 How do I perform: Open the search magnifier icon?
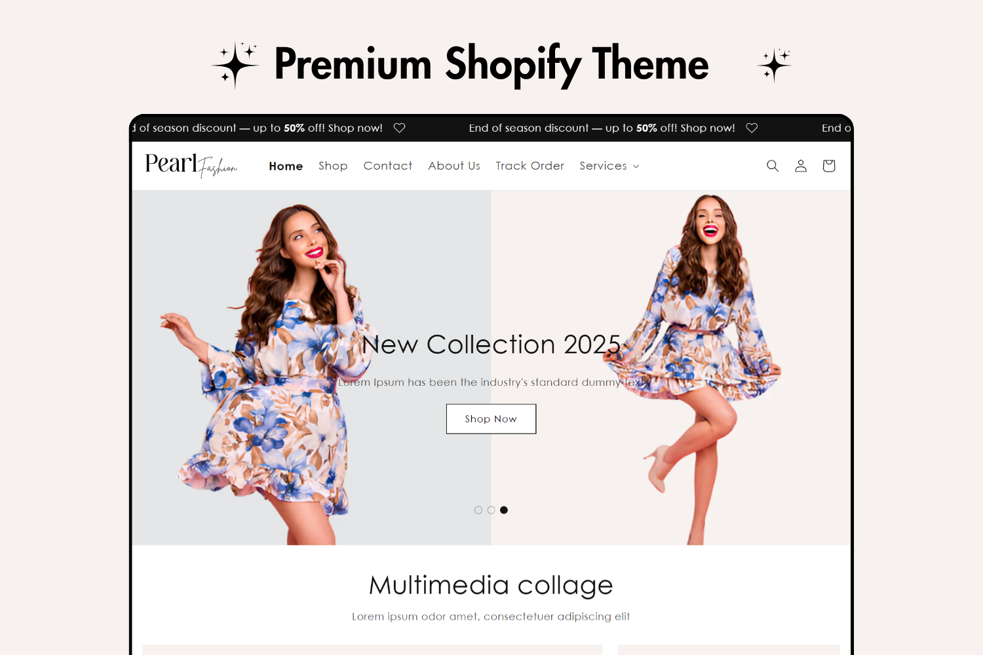click(x=773, y=166)
